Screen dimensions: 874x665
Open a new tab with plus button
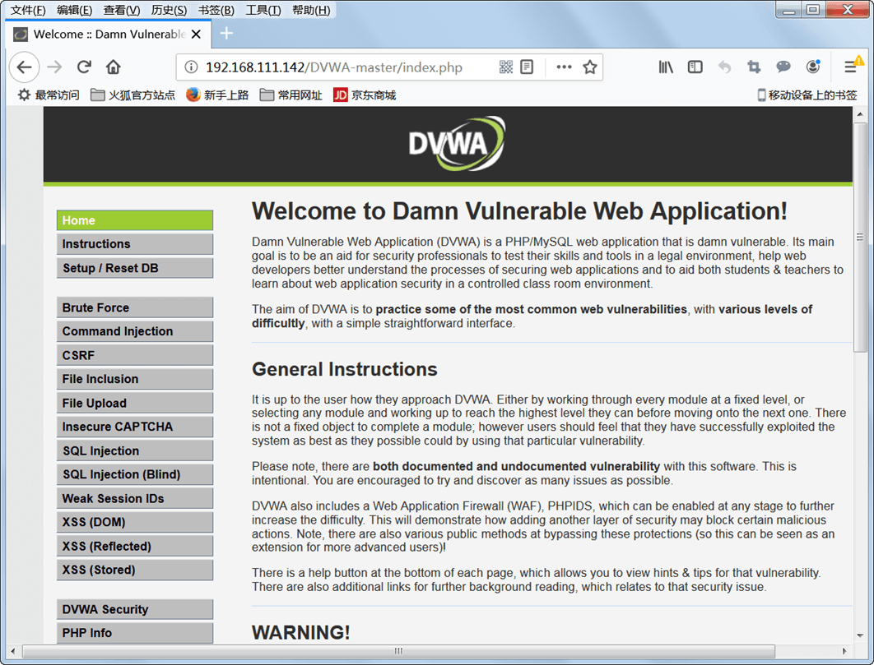pos(226,34)
